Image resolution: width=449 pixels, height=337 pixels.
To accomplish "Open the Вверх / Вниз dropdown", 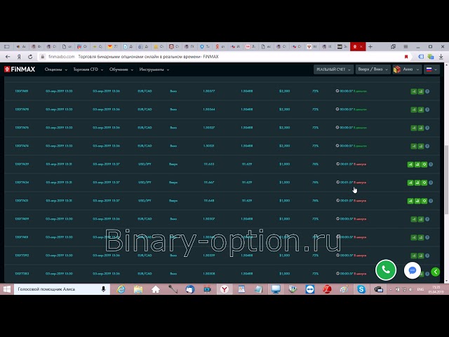I will click(x=371, y=70).
